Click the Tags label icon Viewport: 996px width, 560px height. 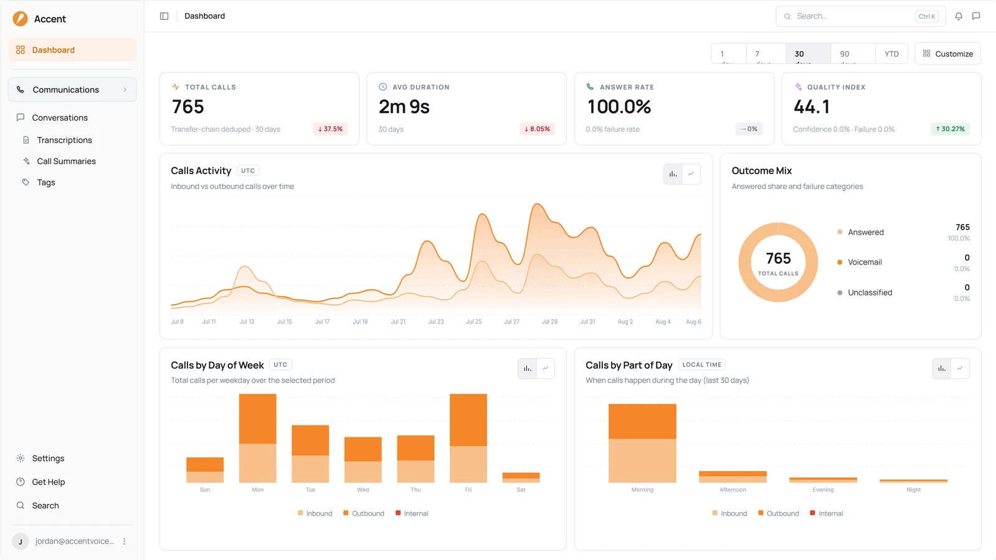pos(26,182)
